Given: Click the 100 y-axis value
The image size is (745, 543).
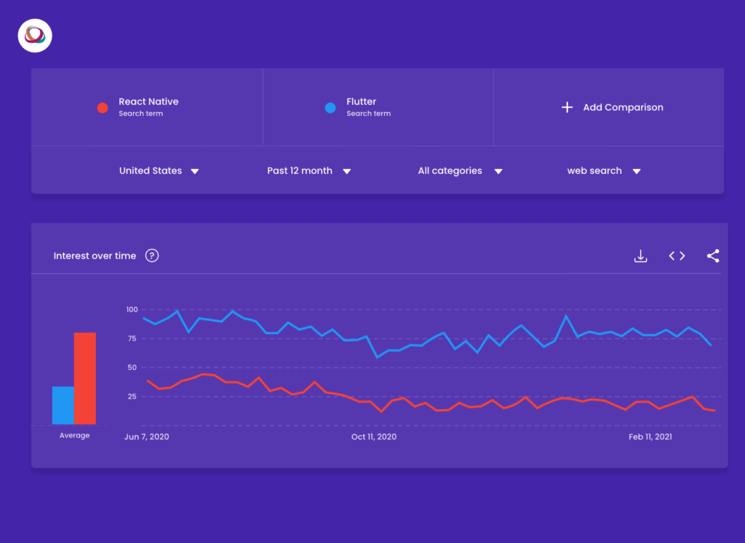Looking at the screenshot, I should point(132,309).
